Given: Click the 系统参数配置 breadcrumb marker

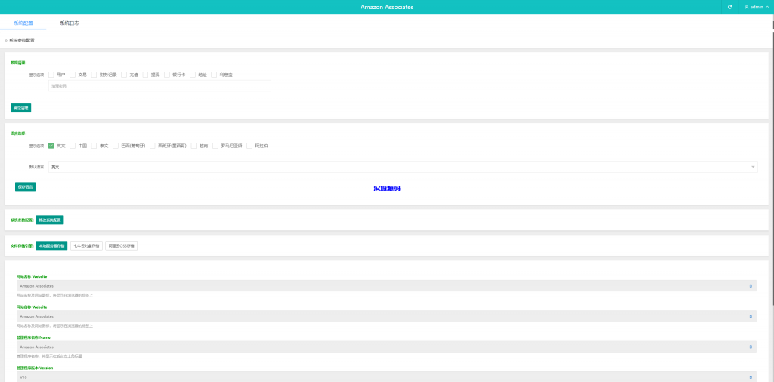Looking at the screenshot, I should pyautogui.click(x=6, y=40).
